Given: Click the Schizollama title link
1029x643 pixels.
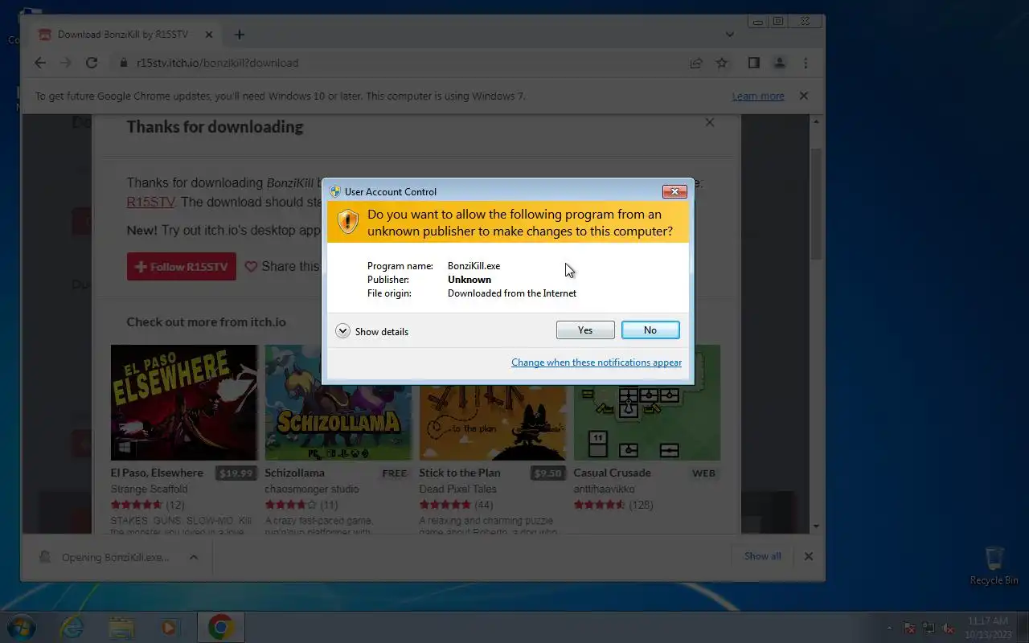Looking at the screenshot, I should 294,473.
